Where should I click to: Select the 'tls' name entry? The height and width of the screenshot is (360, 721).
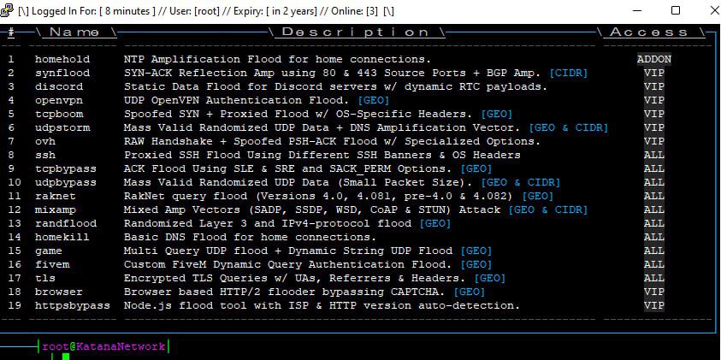(x=45, y=278)
